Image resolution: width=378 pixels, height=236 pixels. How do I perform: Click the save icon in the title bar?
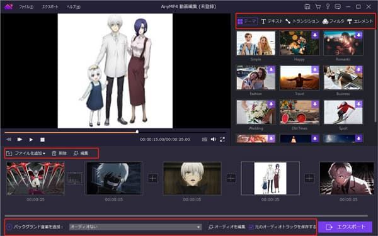(x=307, y=7)
